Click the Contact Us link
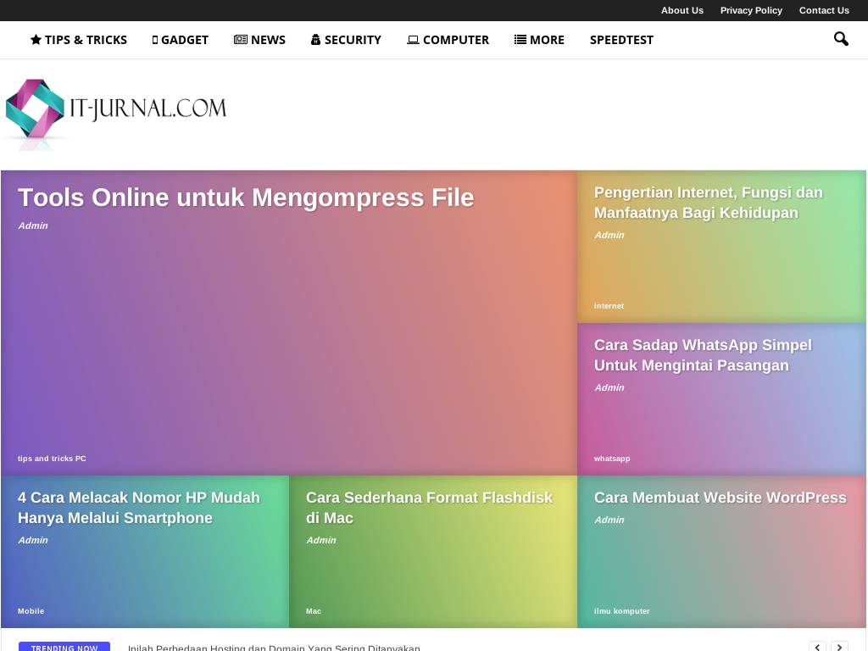 (x=824, y=10)
